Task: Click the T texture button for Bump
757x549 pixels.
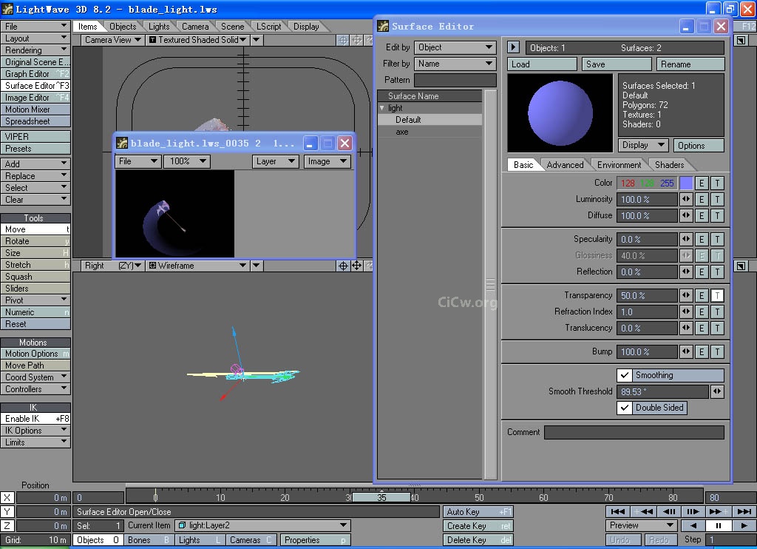Action: coord(717,352)
